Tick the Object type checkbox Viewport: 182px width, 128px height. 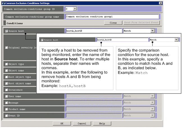coord(6,64)
